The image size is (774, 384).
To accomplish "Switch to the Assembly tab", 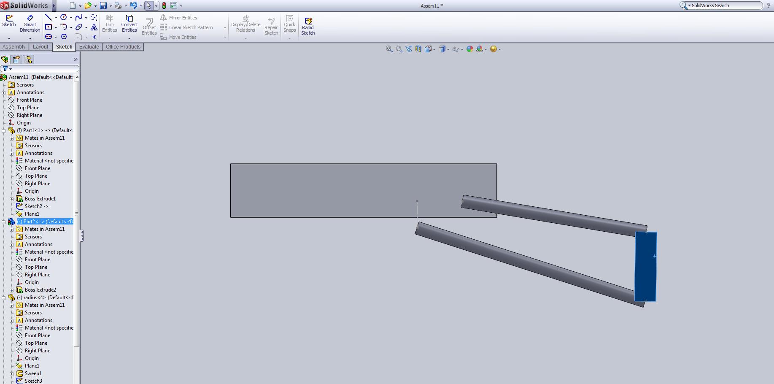I will tap(14, 47).
